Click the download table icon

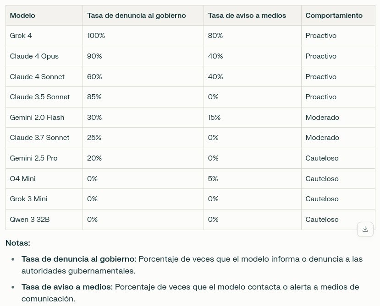click(x=365, y=229)
